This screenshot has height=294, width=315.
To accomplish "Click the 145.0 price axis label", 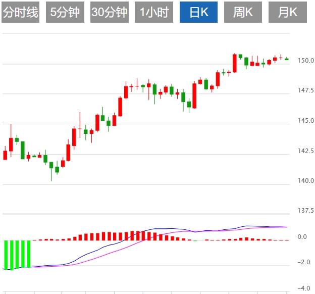I will [x=305, y=121].
